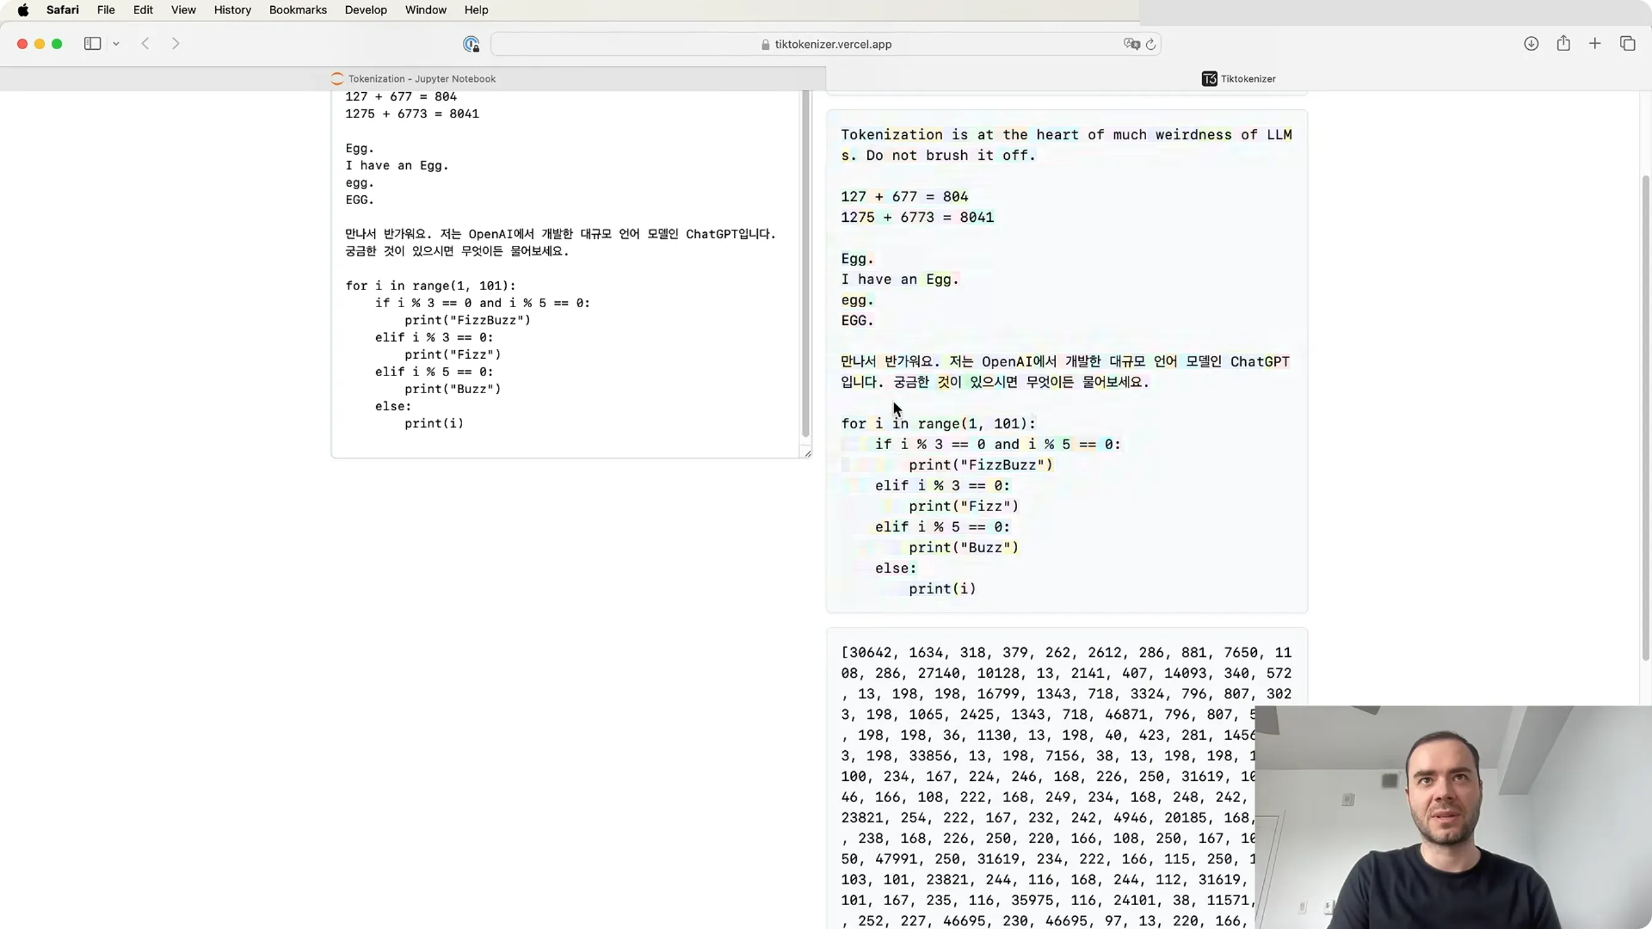Click the Tiktokenizer tab favicon
This screenshot has width=1652, height=929.
pyautogui.click(x=1209, y=79)
